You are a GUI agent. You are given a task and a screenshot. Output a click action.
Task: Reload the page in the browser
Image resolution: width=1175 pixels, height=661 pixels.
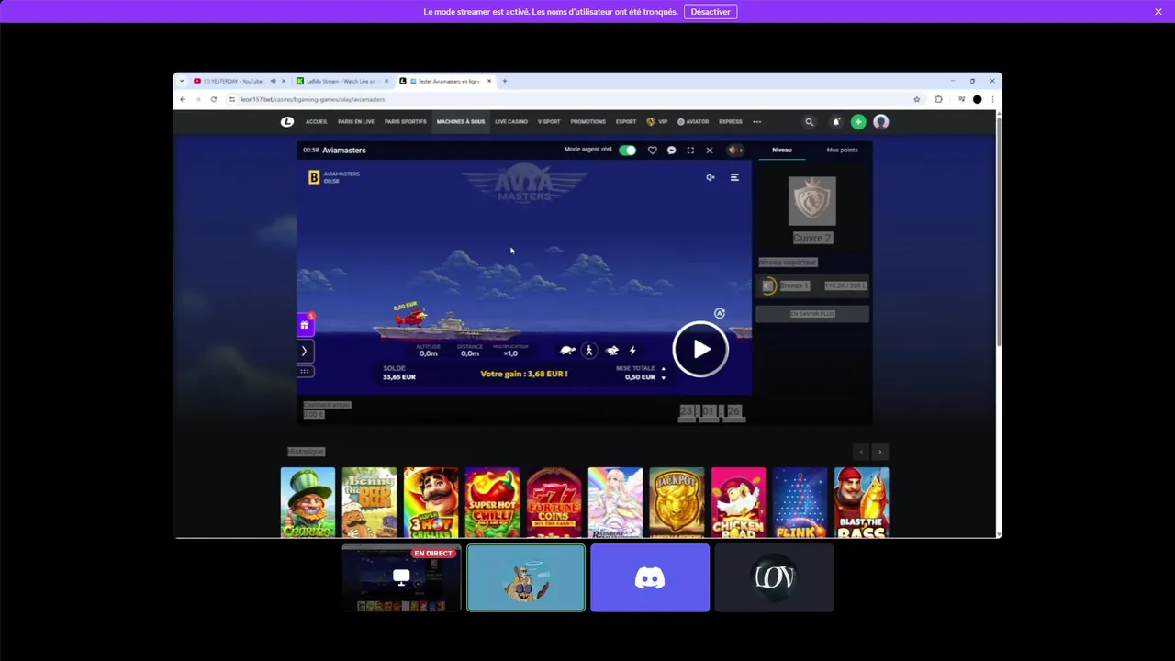click(x=214, y=99)
